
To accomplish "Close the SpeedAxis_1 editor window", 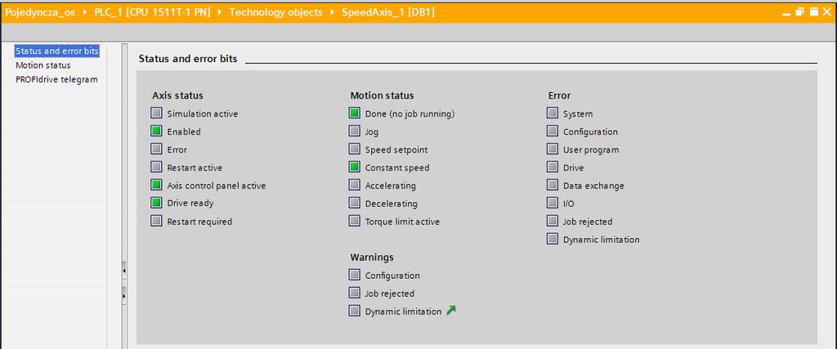I will [827, 11].
